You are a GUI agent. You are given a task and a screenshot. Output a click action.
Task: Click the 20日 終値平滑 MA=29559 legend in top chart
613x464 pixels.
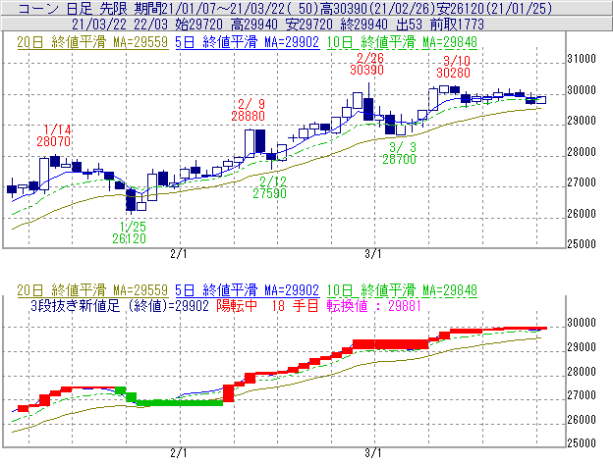tap(92, 42)
